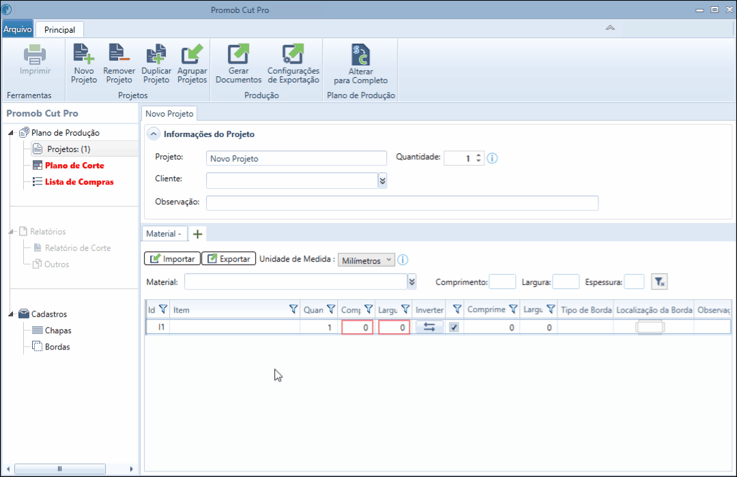737x477 pixels.
Task: Open Configurações de Exportação
Action: [x=293, y=63]
